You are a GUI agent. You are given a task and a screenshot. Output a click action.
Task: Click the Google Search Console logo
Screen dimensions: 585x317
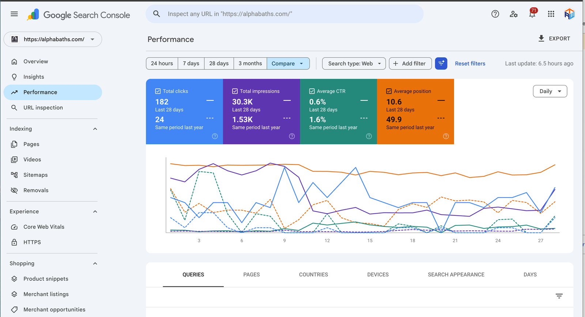tap(78, 15)
